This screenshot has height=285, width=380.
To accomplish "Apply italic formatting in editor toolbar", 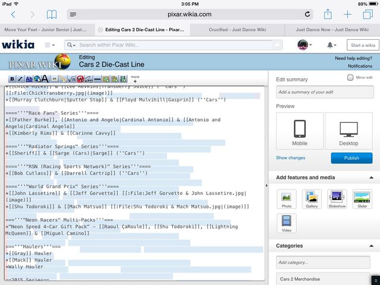I will pos(20,79).
